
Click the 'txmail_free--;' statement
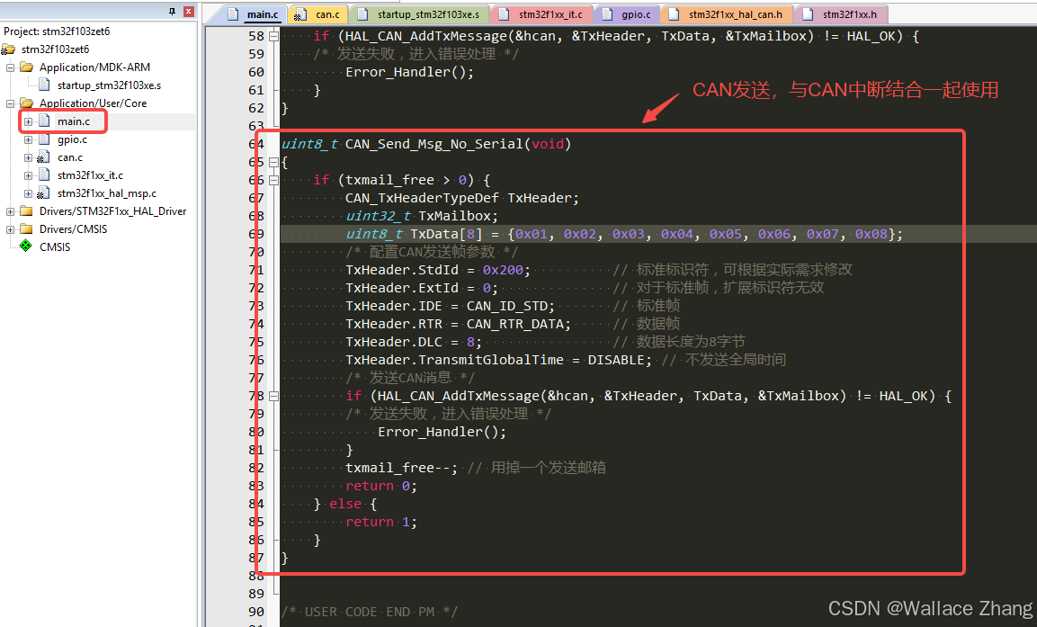click(x=401, y=468)
